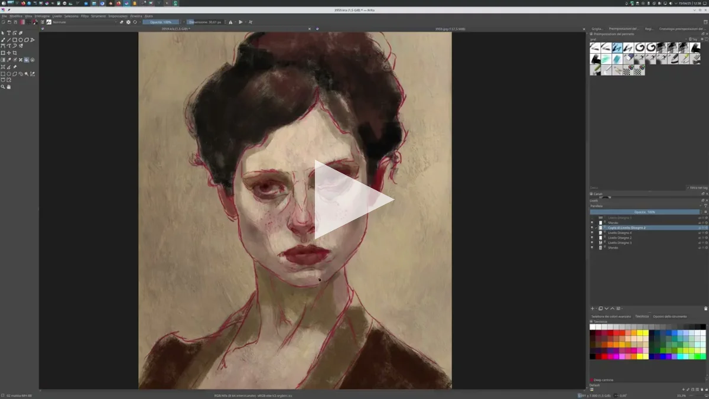
Task: Pick the Zoom magnifier tool
Action: (x=3, y=87)
